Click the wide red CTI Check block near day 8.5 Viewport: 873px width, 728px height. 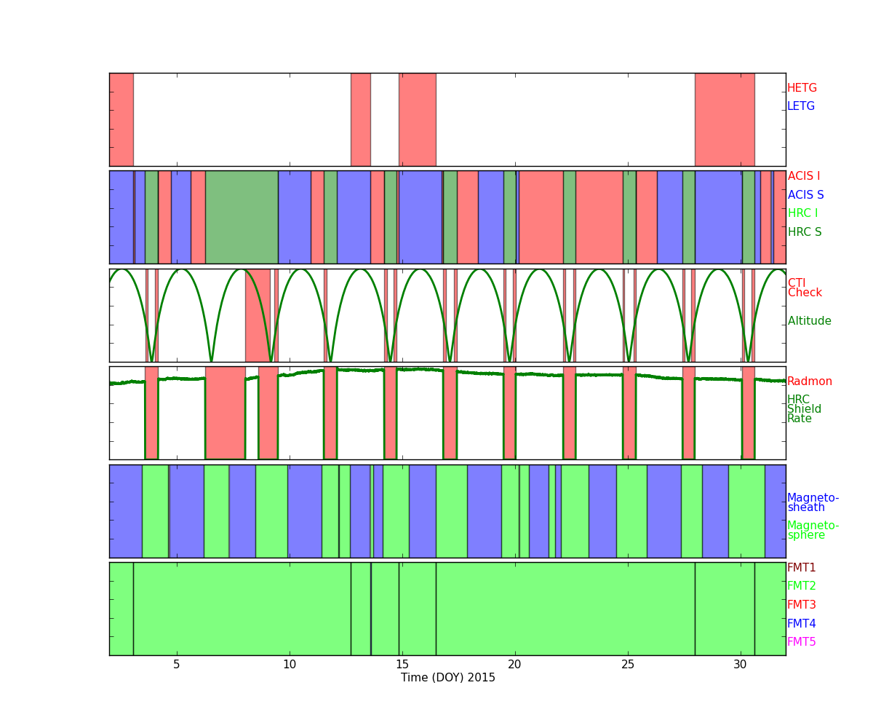258,315
